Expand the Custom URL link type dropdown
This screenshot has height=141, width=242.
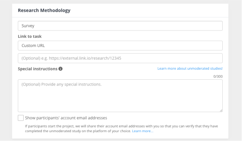pyautogui.click(x=120, y=45)
